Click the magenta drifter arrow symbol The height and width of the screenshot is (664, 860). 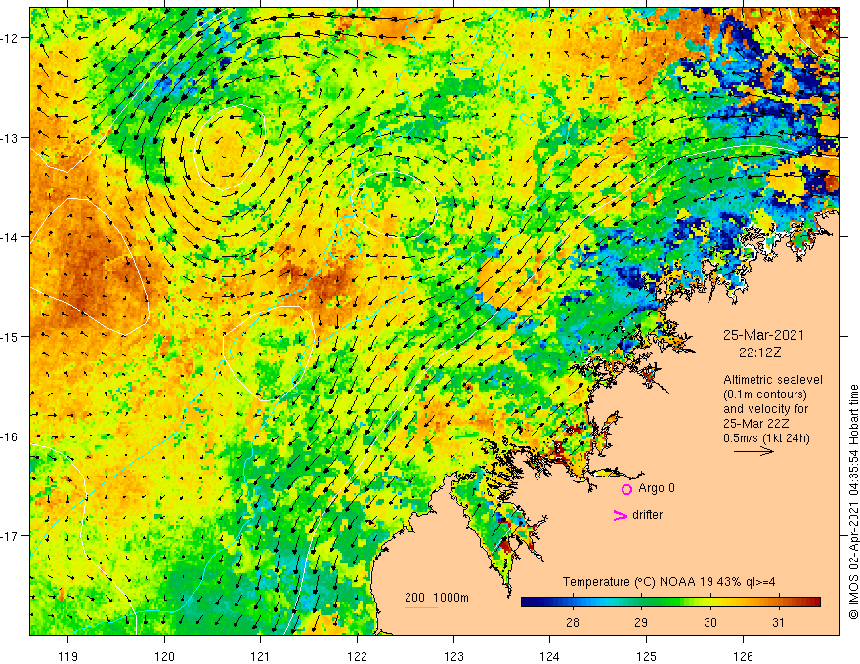click(620, 515)
